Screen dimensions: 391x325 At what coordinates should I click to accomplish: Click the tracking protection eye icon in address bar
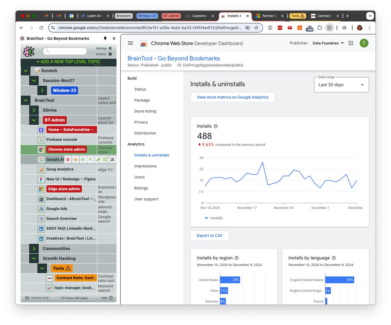248,28
